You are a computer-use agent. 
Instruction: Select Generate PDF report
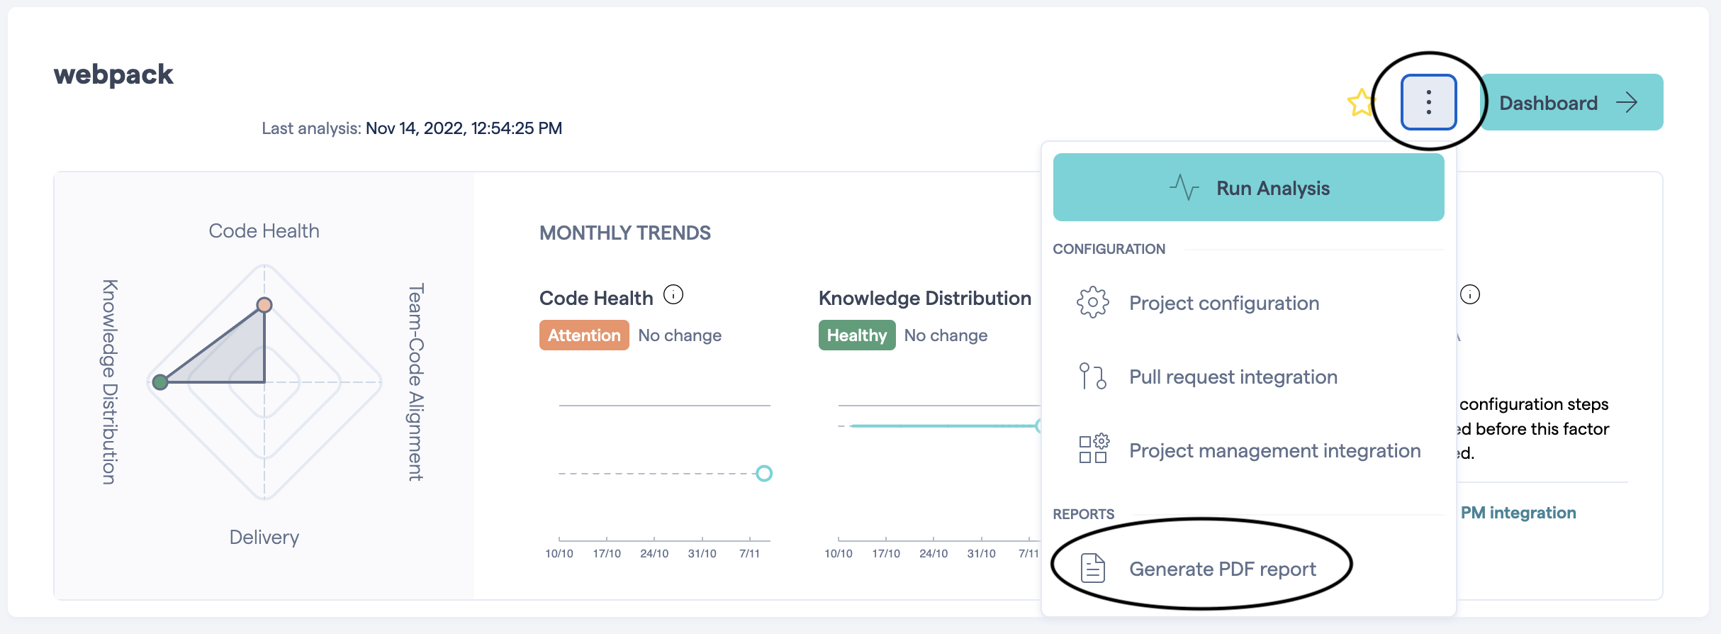(x=1222, y=569)
